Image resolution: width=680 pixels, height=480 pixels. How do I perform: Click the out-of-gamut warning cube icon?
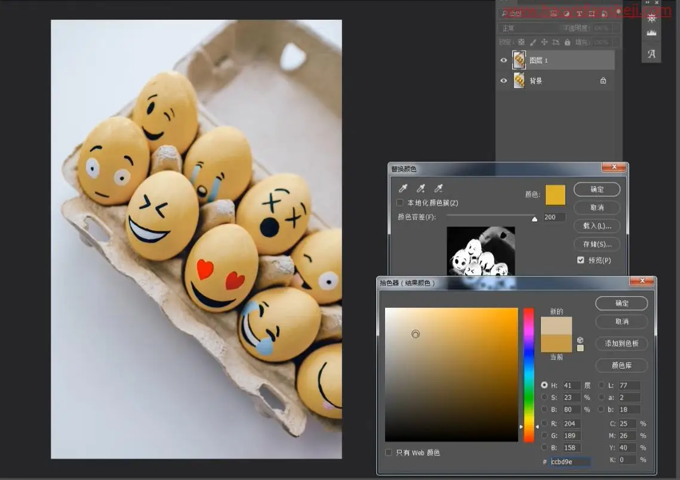tap(580, 340)
